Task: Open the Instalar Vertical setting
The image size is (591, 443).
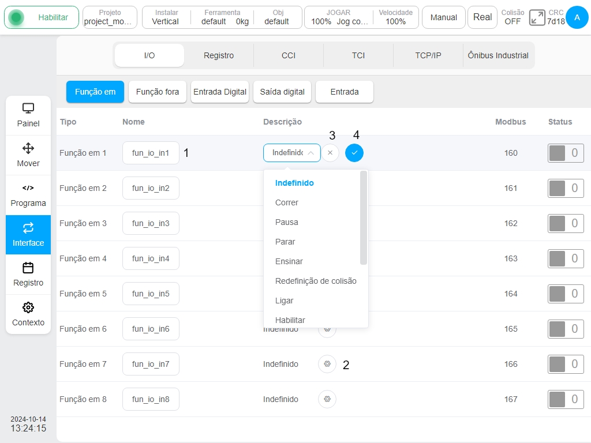Action: [x=166, y=17]
